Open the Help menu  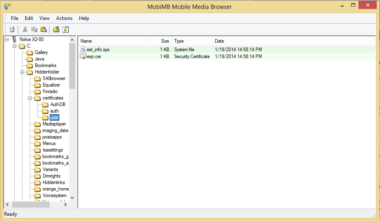pyautogui.click(x=84, y=18)
